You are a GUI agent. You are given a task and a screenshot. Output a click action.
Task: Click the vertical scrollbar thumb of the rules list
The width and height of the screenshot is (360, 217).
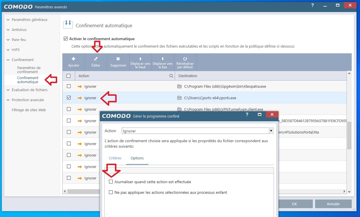pyautogui.click(x=349, y=135)
